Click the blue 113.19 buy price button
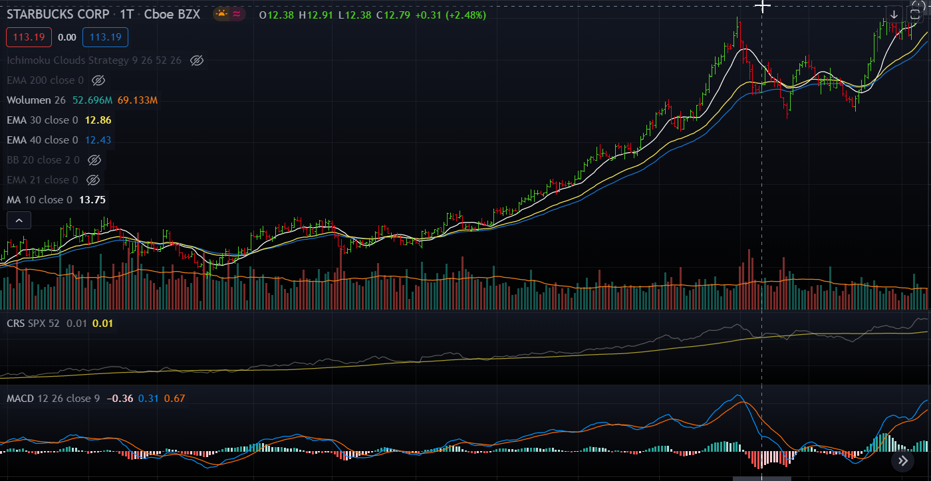The image size is (931, 481). tap(105, 37)
